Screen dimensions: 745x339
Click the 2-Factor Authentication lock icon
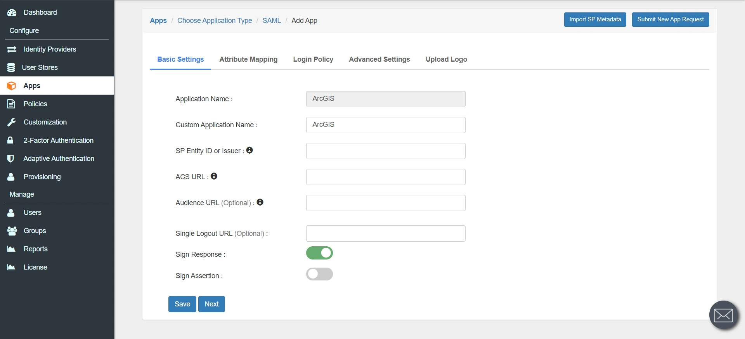(x=10, y=140)
